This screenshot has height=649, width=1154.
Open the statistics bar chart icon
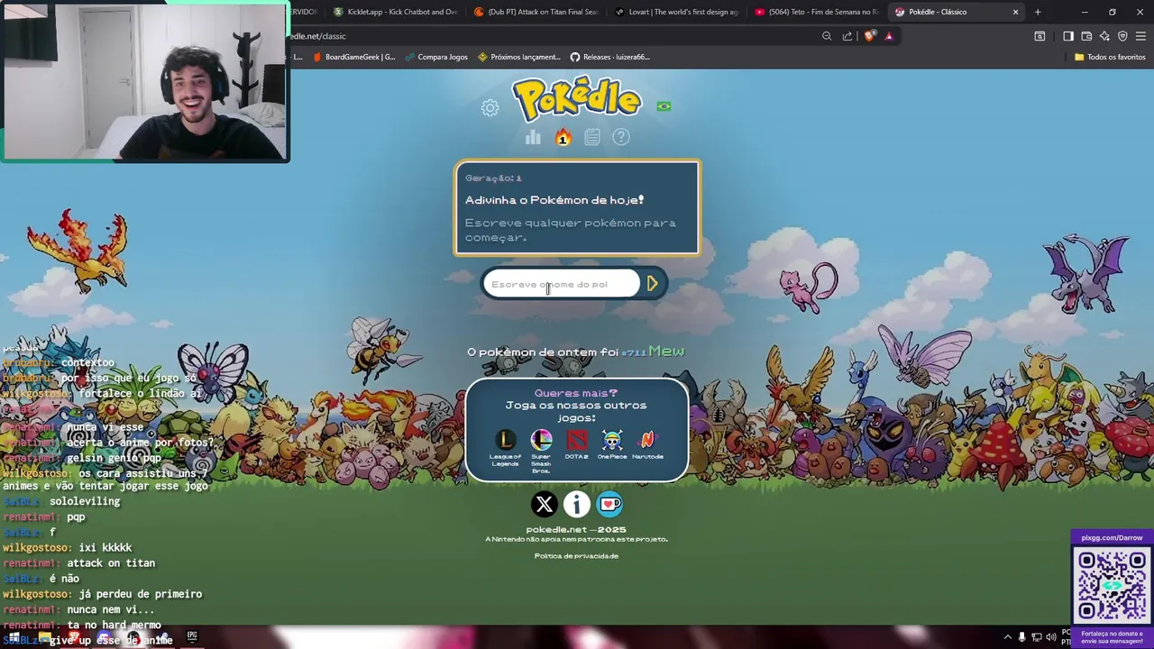(534, 137)
